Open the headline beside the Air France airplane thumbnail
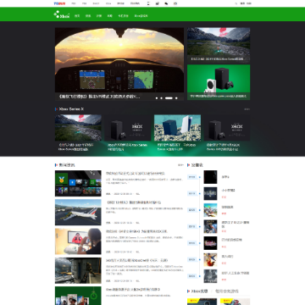 coord(134,202)
